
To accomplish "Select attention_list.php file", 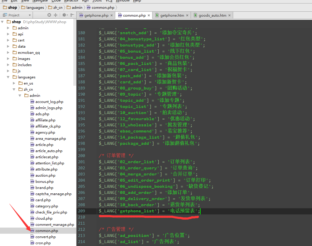I will click(x=50, y=163).
